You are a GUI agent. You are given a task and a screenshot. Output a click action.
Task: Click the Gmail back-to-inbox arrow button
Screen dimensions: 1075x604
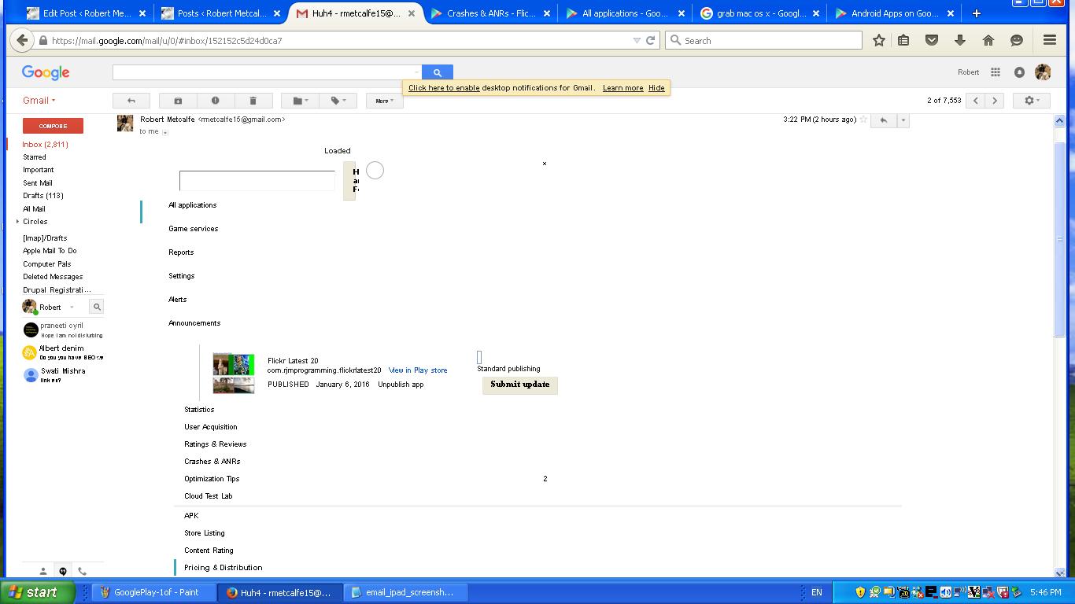pos(131,101)
